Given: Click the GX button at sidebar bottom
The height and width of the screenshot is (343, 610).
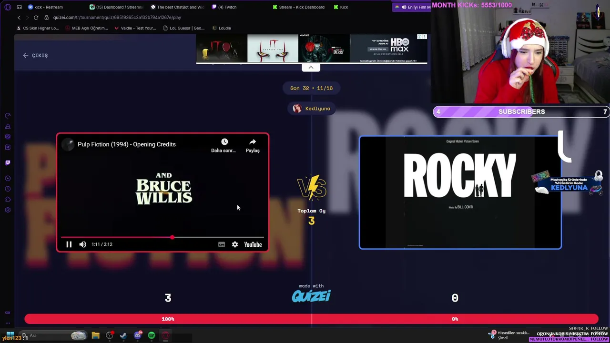Looking at the screenshot, I should tap(8, 313).
